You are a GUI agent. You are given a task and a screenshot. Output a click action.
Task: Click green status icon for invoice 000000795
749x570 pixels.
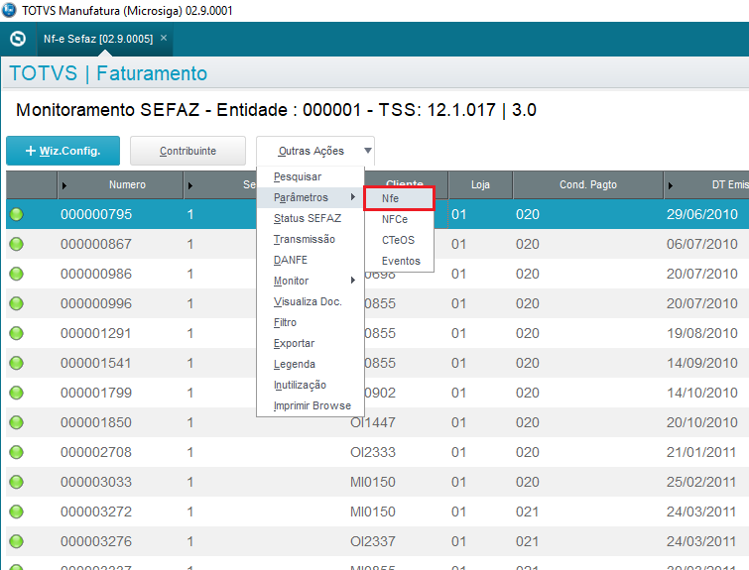coord(16,214)
